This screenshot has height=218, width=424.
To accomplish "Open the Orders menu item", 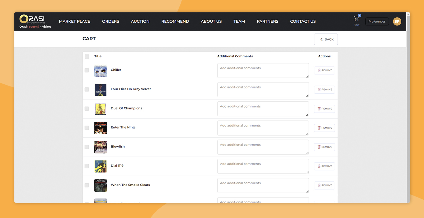I will 111,21.
